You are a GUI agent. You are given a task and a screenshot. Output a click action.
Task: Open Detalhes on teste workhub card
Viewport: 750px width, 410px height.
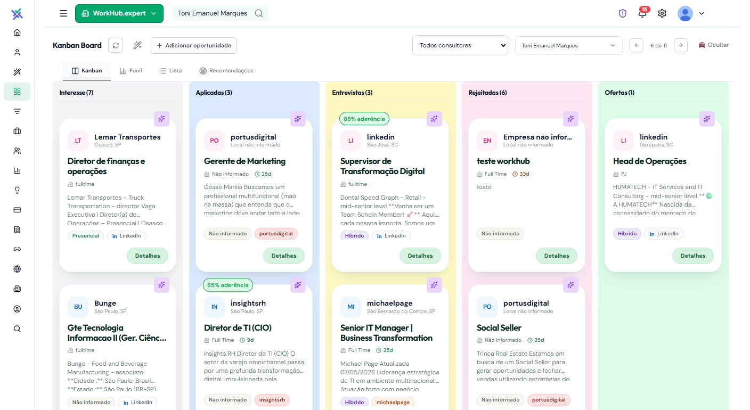click(x=557, y=256)
